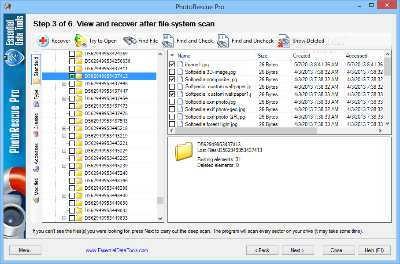
Task: Click folder icon of D562949953445240
Action: point(79,173)
